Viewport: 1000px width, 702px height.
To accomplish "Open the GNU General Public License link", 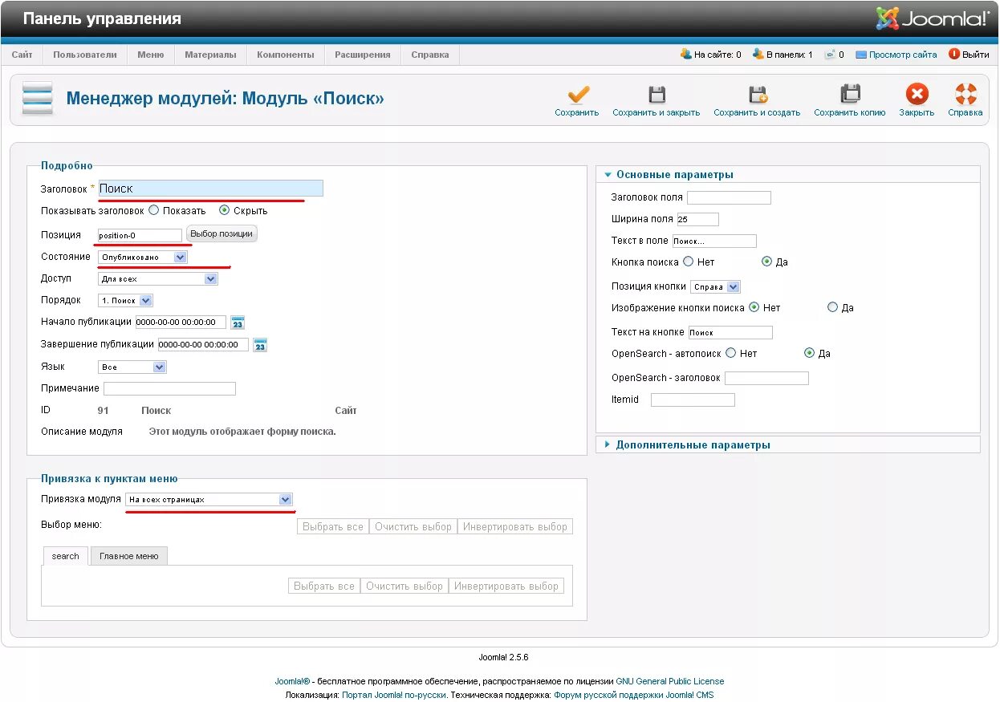I will (670, 681).
